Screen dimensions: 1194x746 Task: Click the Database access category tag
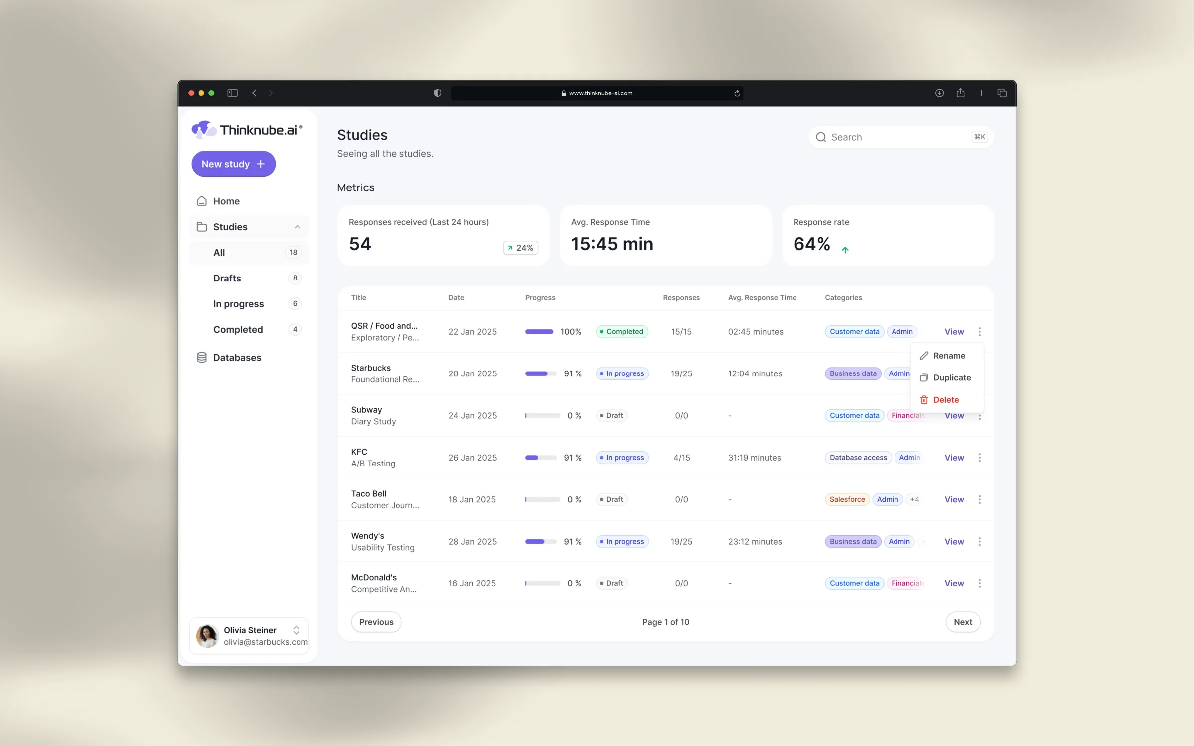[x=858, y=458]
